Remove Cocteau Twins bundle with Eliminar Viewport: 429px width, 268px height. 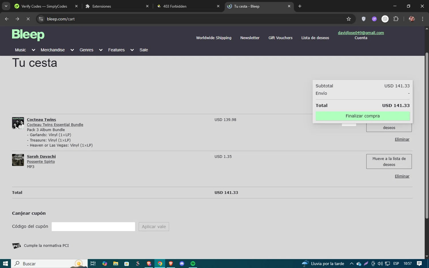402,139
